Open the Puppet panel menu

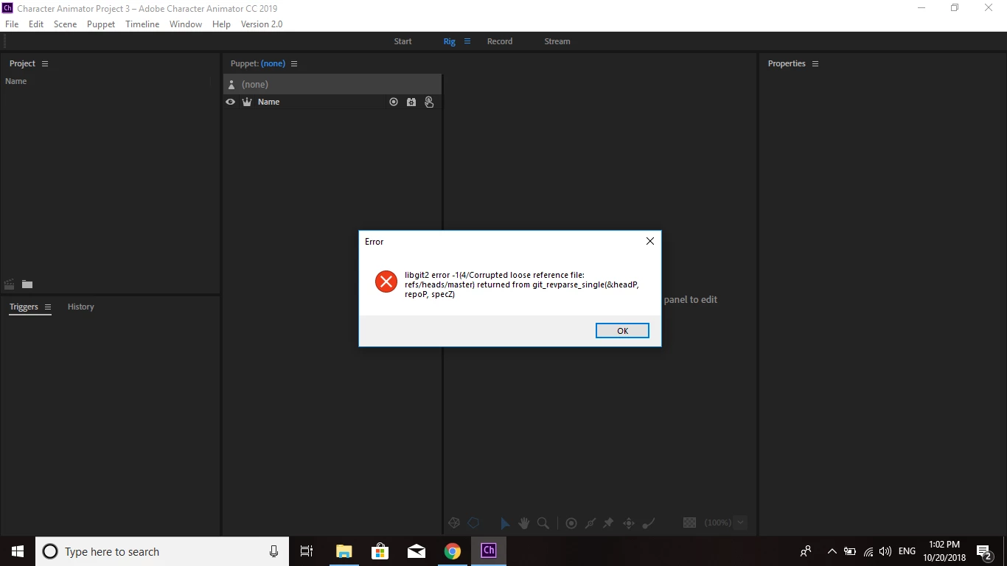coord(294,63)
